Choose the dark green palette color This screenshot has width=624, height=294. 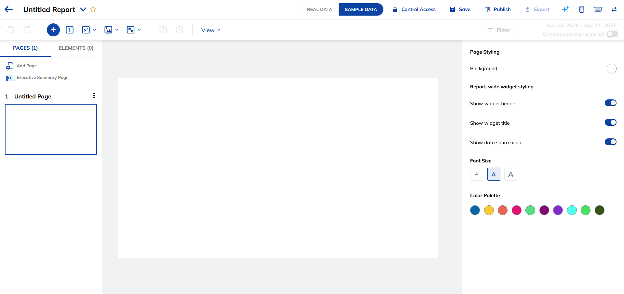(x=600, y=210)
